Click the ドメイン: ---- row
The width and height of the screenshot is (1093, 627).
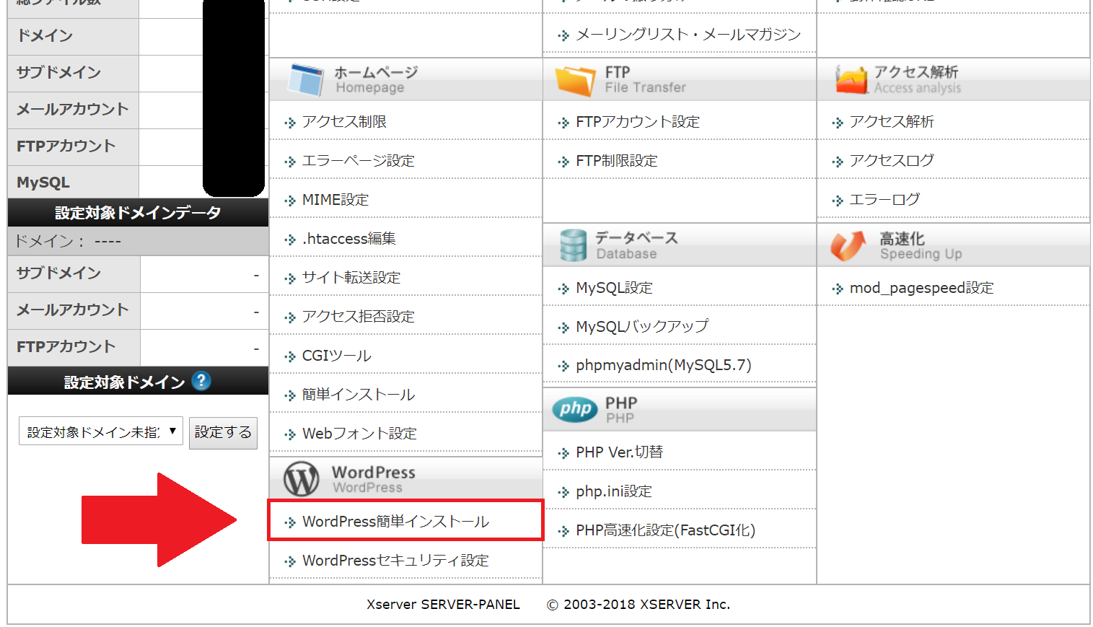[138, 241]
